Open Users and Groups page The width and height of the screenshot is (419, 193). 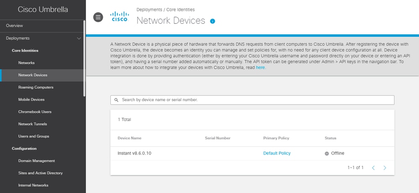[34, 136]
